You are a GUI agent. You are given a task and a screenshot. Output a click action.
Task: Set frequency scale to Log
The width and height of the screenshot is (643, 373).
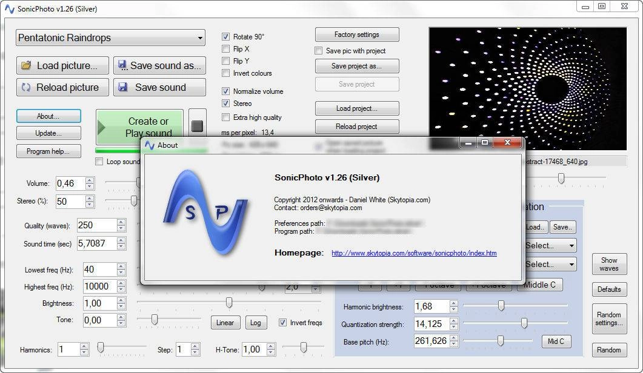[256, 323]
